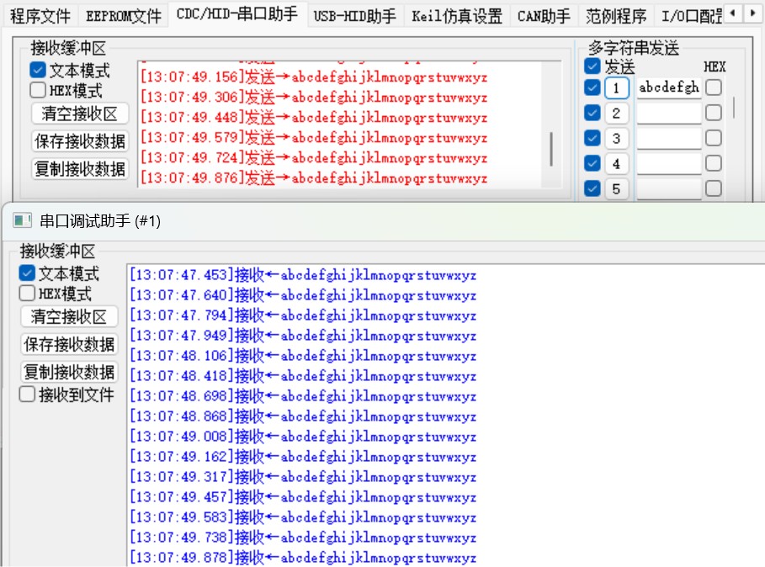Enable the 接收到文件 checkbox
This screenshot has width=765, height=567.
tap(27, 394)
